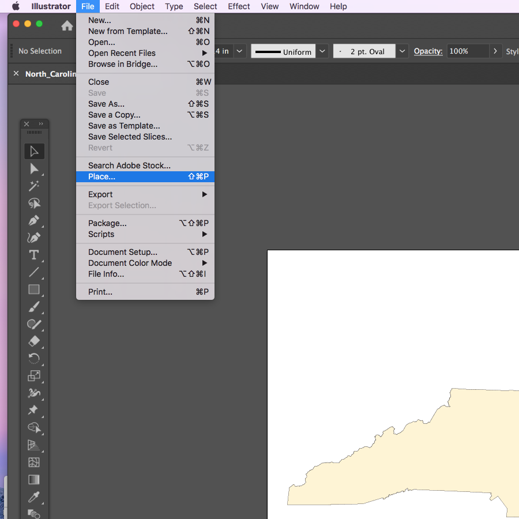Choose Print... from File menu
519x519 pixels.
click(x=145, y=292)
